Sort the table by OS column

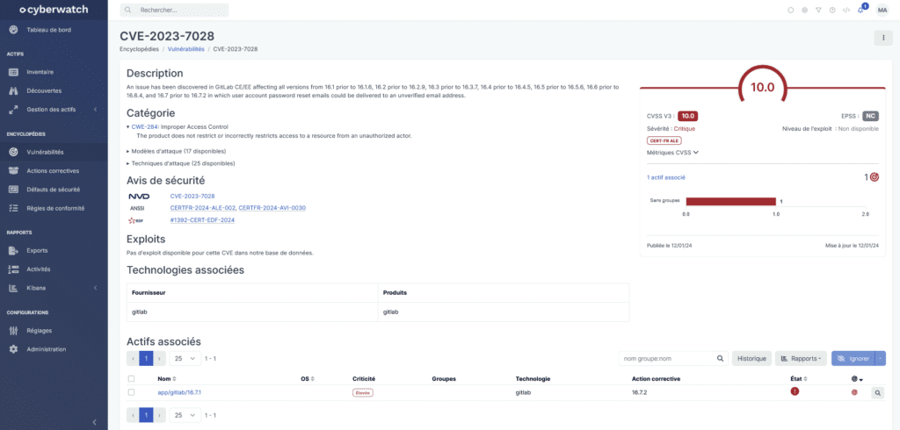pyautogui.click(x=308, y=379)
